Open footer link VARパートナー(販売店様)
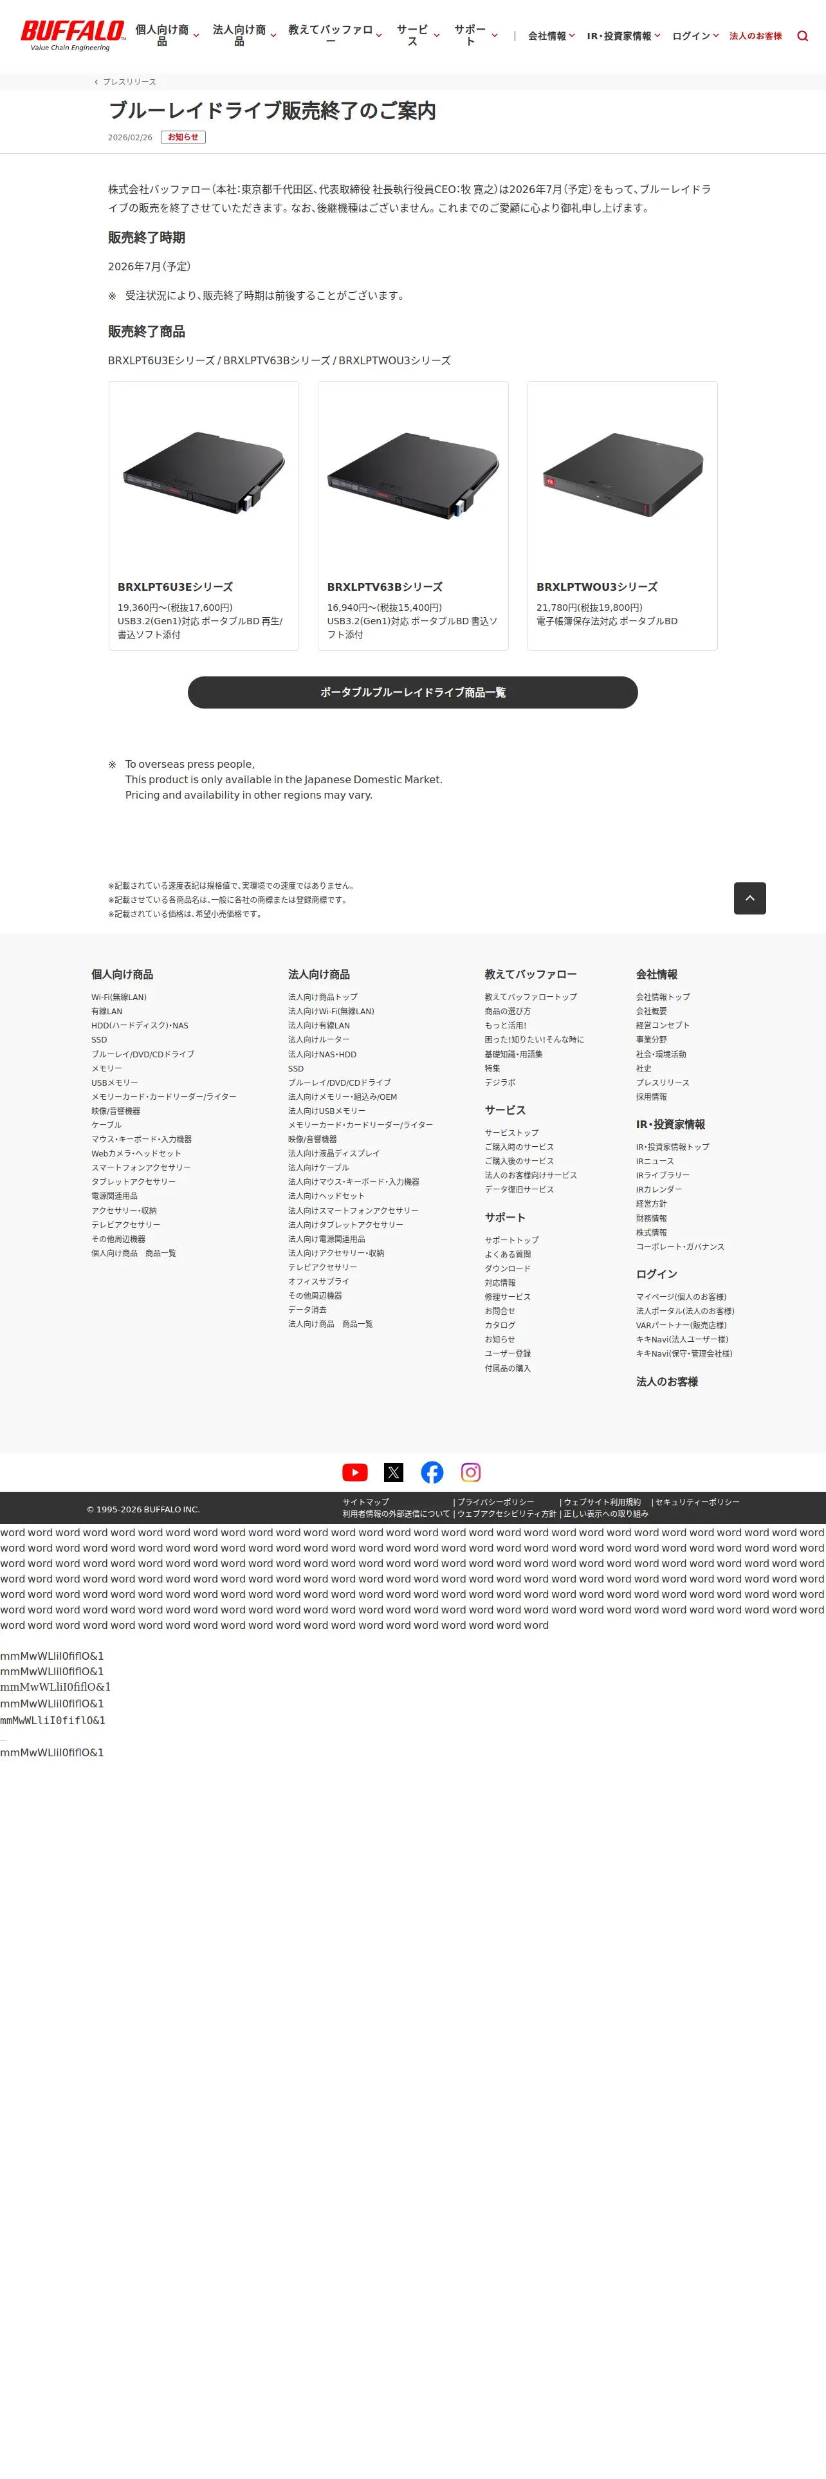This screenshot has height=2479, width=826. (x=681, y=1325)
